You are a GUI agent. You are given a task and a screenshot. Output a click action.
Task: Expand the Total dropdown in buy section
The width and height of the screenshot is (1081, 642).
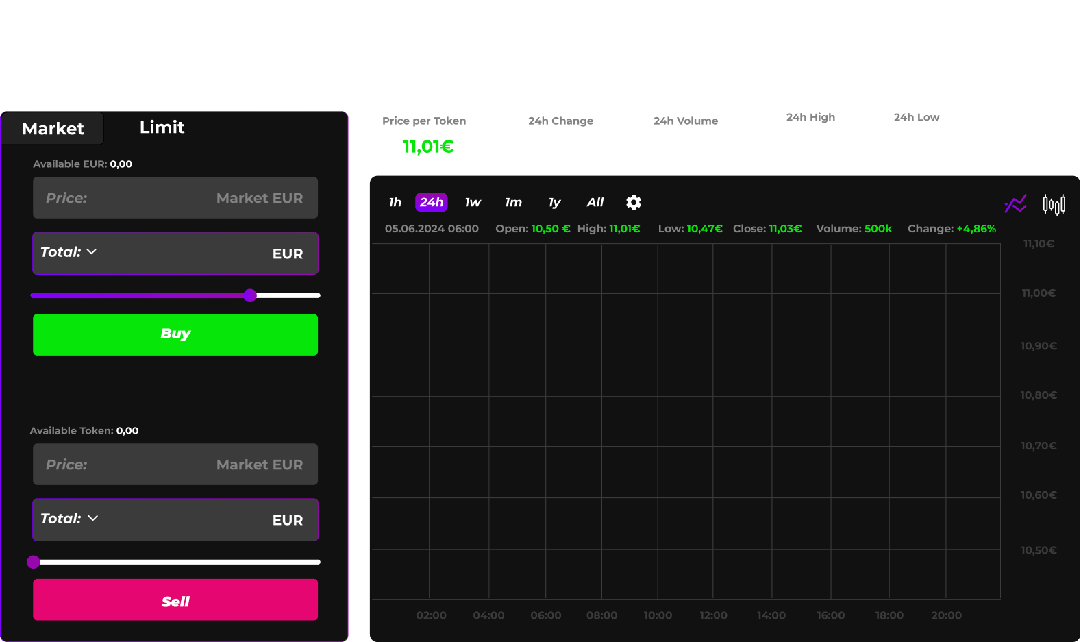coord(69,252)
